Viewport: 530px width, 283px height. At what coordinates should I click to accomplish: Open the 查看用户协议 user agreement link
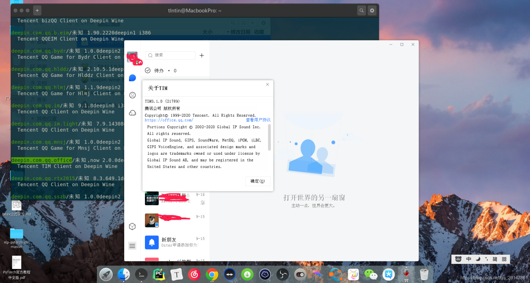tap(258, 120)
